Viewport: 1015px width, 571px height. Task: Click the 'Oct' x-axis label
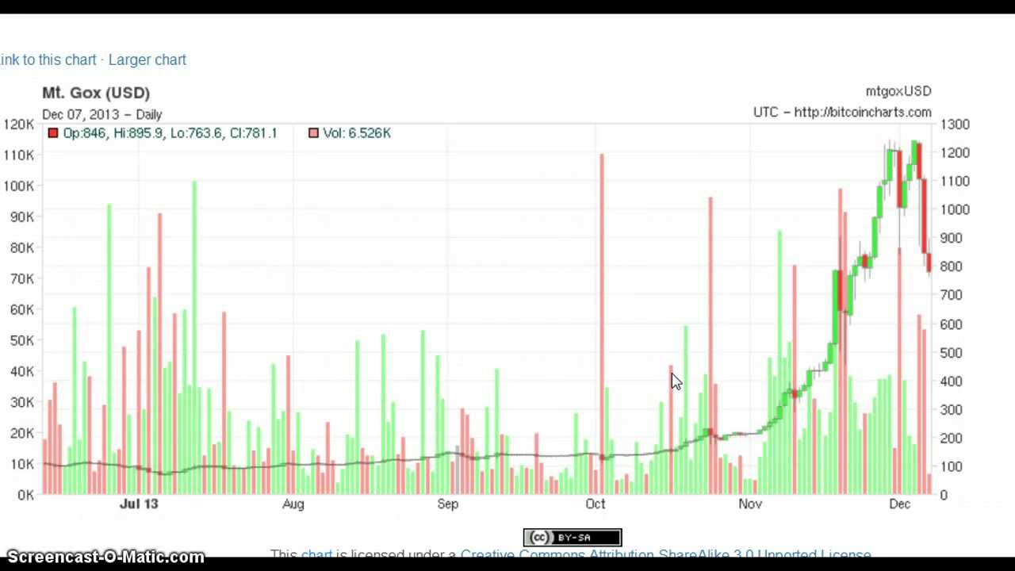pos(596,504)
